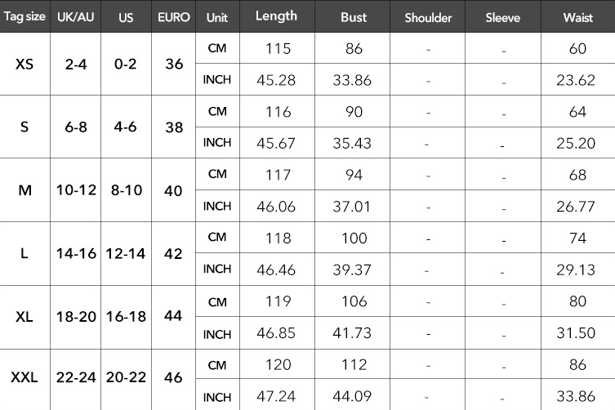Click the XS tag size cell
The width and height of the screenshot is (615, 410).
coord(25,64)
